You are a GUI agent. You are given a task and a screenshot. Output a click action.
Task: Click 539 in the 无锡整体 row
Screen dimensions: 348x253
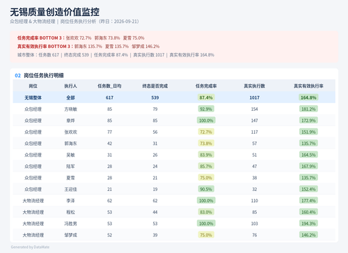coord(155,98)
